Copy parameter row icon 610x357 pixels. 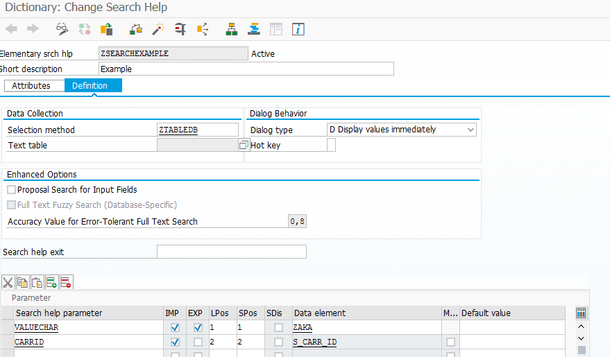[23, 282]
